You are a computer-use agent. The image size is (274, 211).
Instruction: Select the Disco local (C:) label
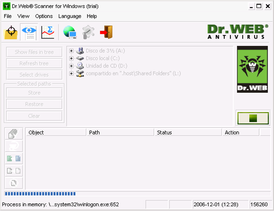tap(103, 58)
